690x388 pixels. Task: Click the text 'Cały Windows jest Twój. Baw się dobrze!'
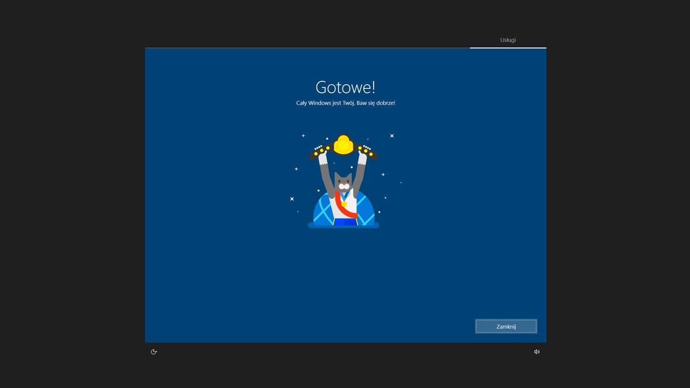(346, 103)
